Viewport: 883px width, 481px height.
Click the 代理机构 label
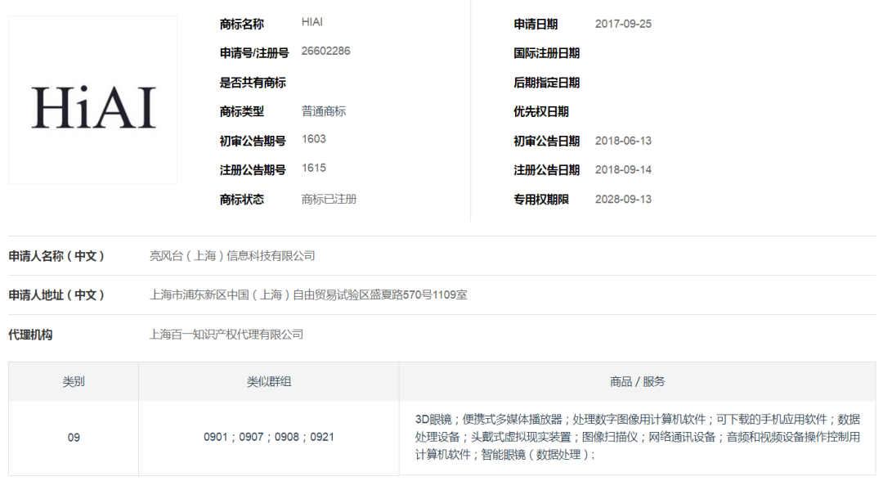[x=30, y=335]
